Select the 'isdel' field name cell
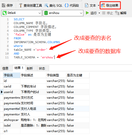 (x=12, y=126)
